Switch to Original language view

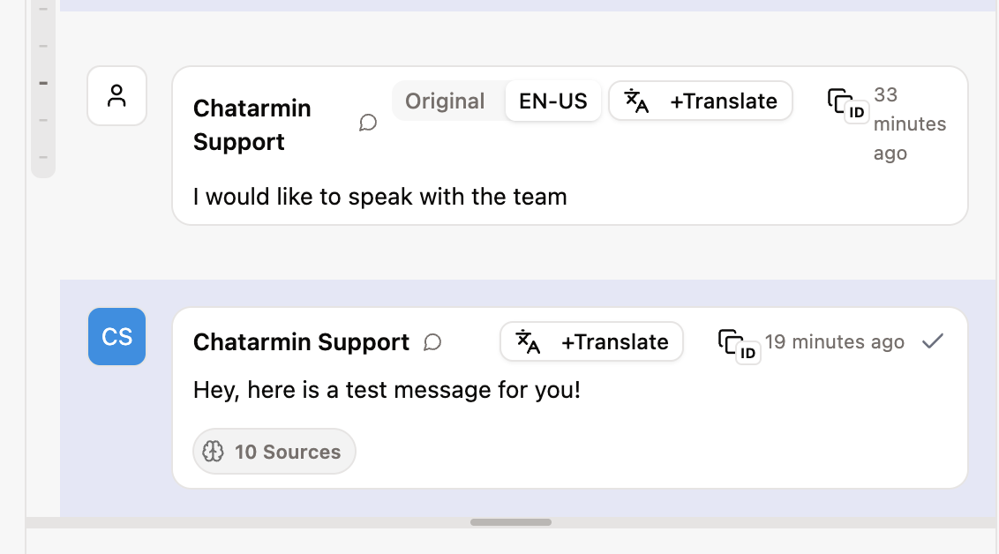click(x=445, y=101)
